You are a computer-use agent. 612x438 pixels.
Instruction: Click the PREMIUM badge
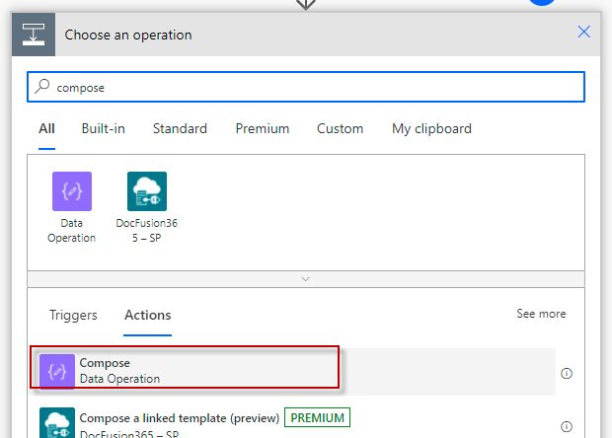tap(317, 417)
